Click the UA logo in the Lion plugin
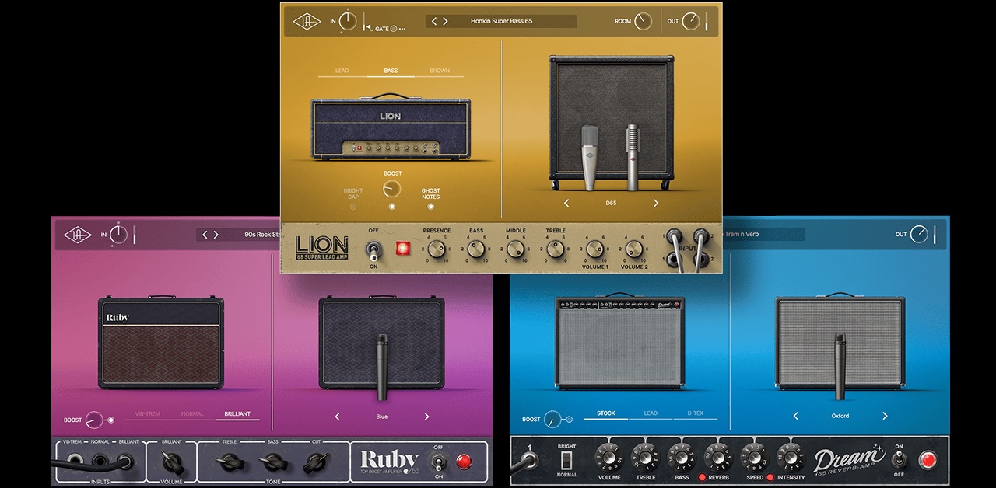 point(307,21)
